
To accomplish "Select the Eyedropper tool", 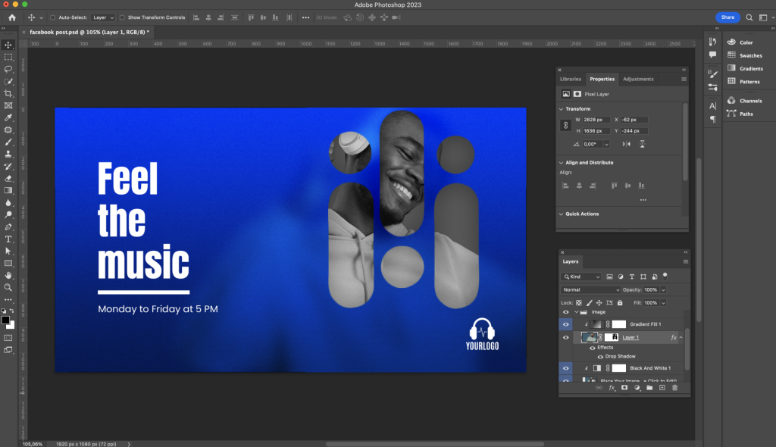I will [x=8, y=117].
